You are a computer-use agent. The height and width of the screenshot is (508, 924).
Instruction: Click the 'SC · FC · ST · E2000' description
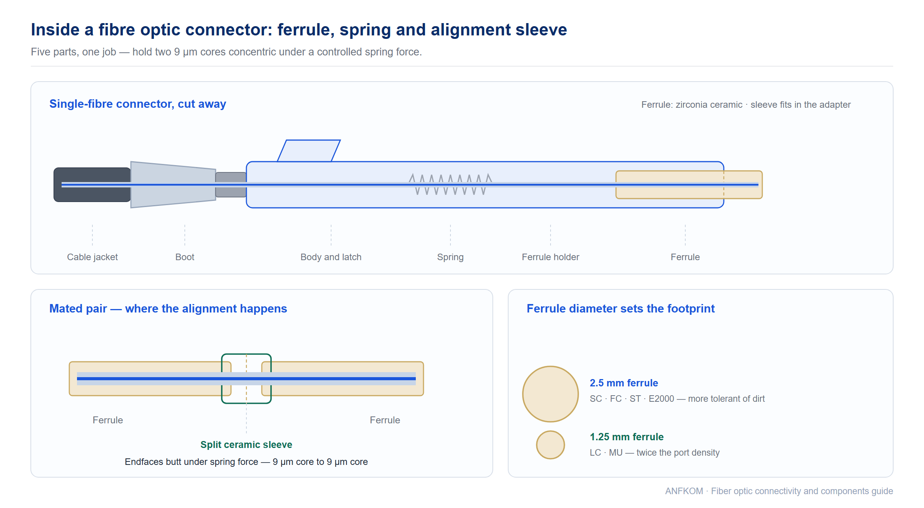tap(677, 399)
